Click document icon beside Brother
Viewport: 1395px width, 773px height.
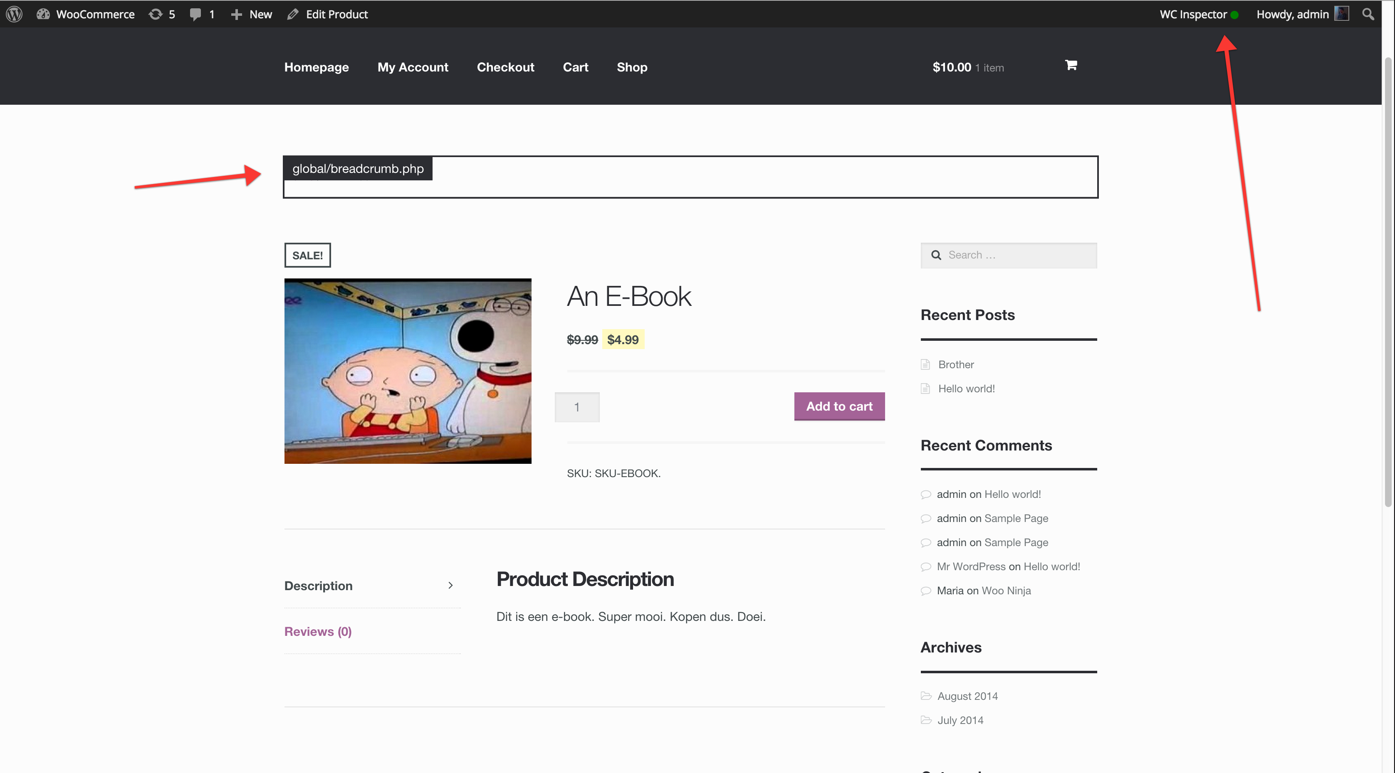(x=925, y=364)
